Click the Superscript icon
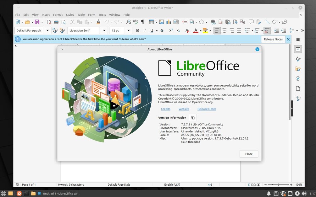Image resolution: width=316 pixels, height=197 pixels. [x=171, y=30]
